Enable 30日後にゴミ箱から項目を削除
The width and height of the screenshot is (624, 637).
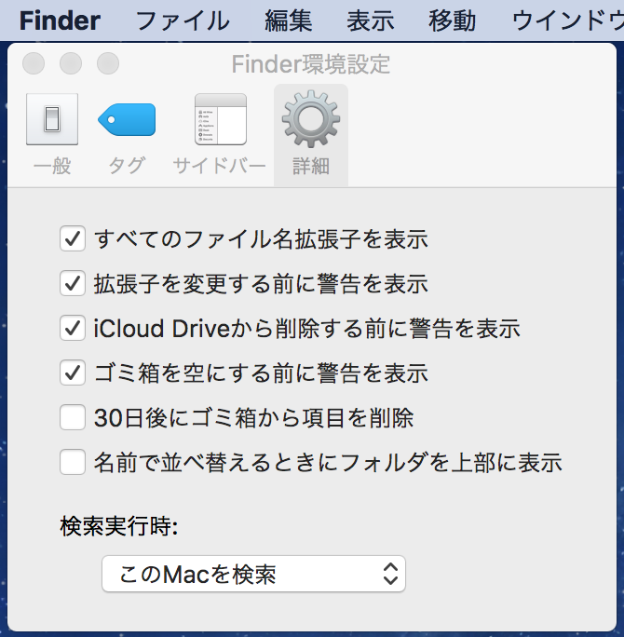coord(73,417)
